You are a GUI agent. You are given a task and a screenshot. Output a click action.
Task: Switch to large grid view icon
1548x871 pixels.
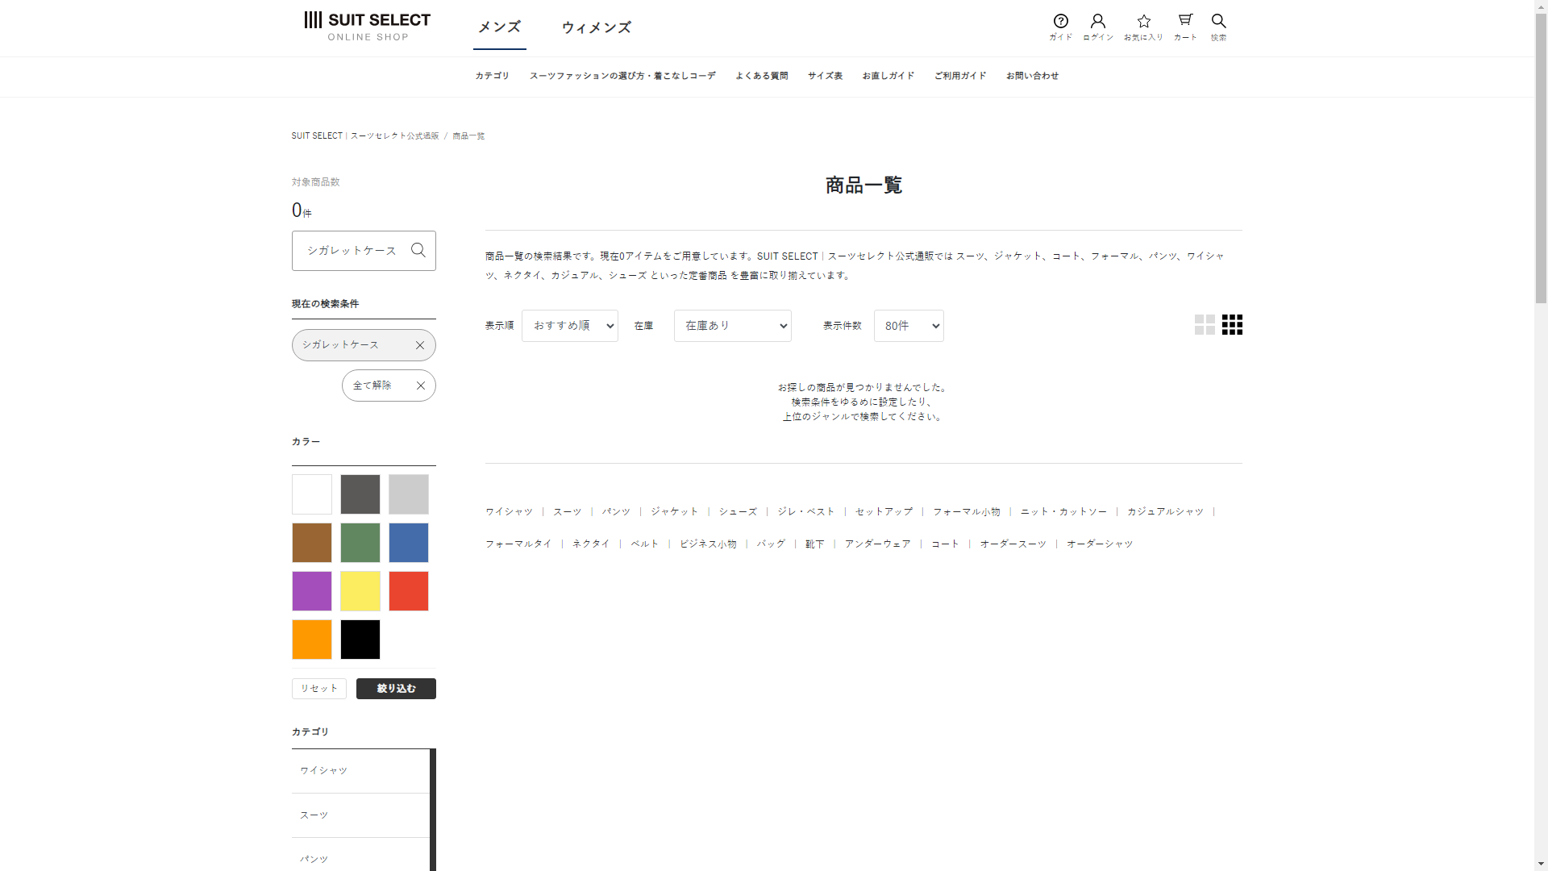point(1205,325)
